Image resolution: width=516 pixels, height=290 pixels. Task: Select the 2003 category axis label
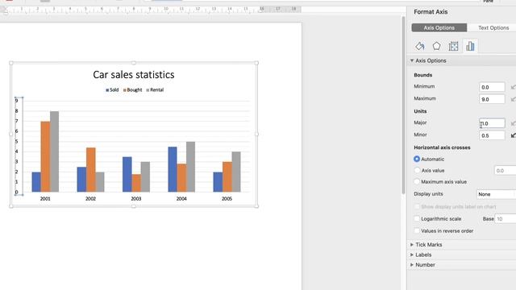pyautogui.click(x=136, y=199)
